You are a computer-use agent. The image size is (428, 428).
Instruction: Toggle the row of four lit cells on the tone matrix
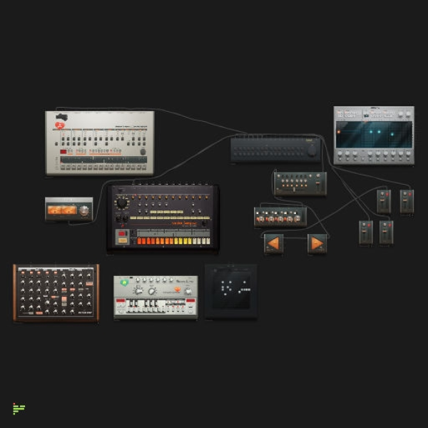[245, 290]
